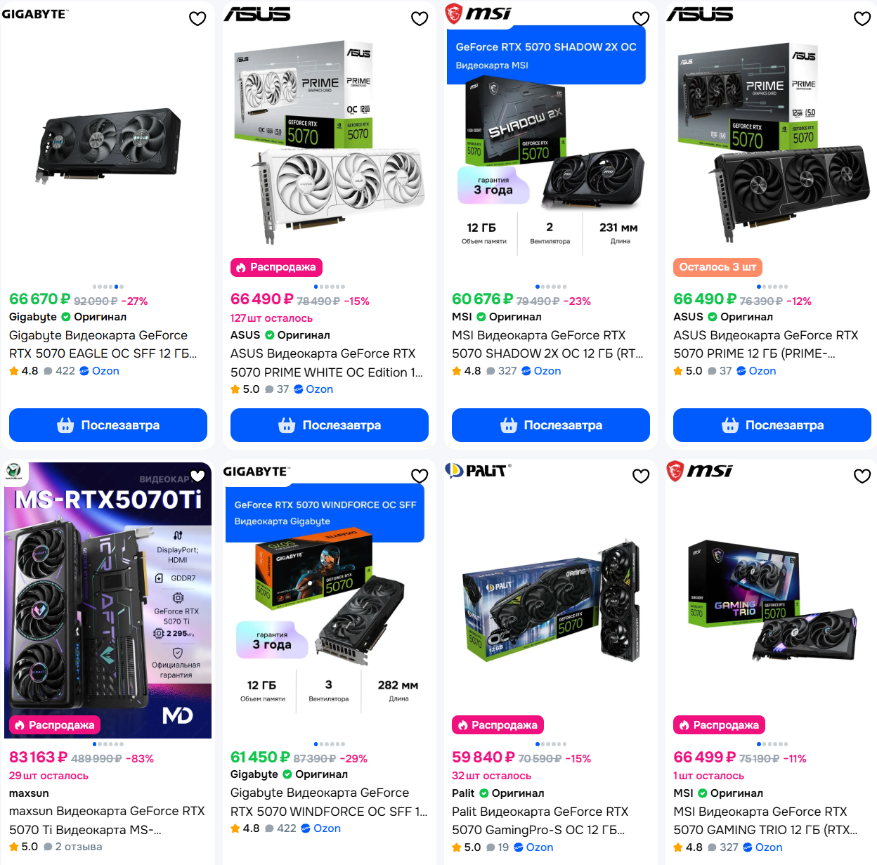Click Распродажа badge on Palit card
The width and height of the screenshot is (877, 865).
point(498,725)
